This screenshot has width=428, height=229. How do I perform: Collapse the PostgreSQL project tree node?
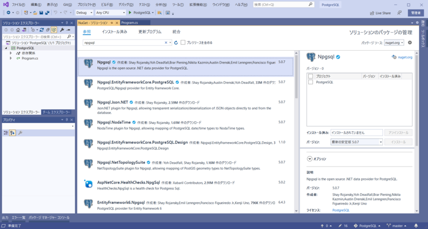6,48
